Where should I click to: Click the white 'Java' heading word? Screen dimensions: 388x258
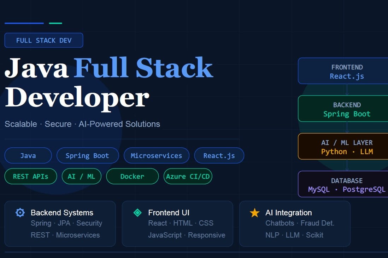pos(36,68)
